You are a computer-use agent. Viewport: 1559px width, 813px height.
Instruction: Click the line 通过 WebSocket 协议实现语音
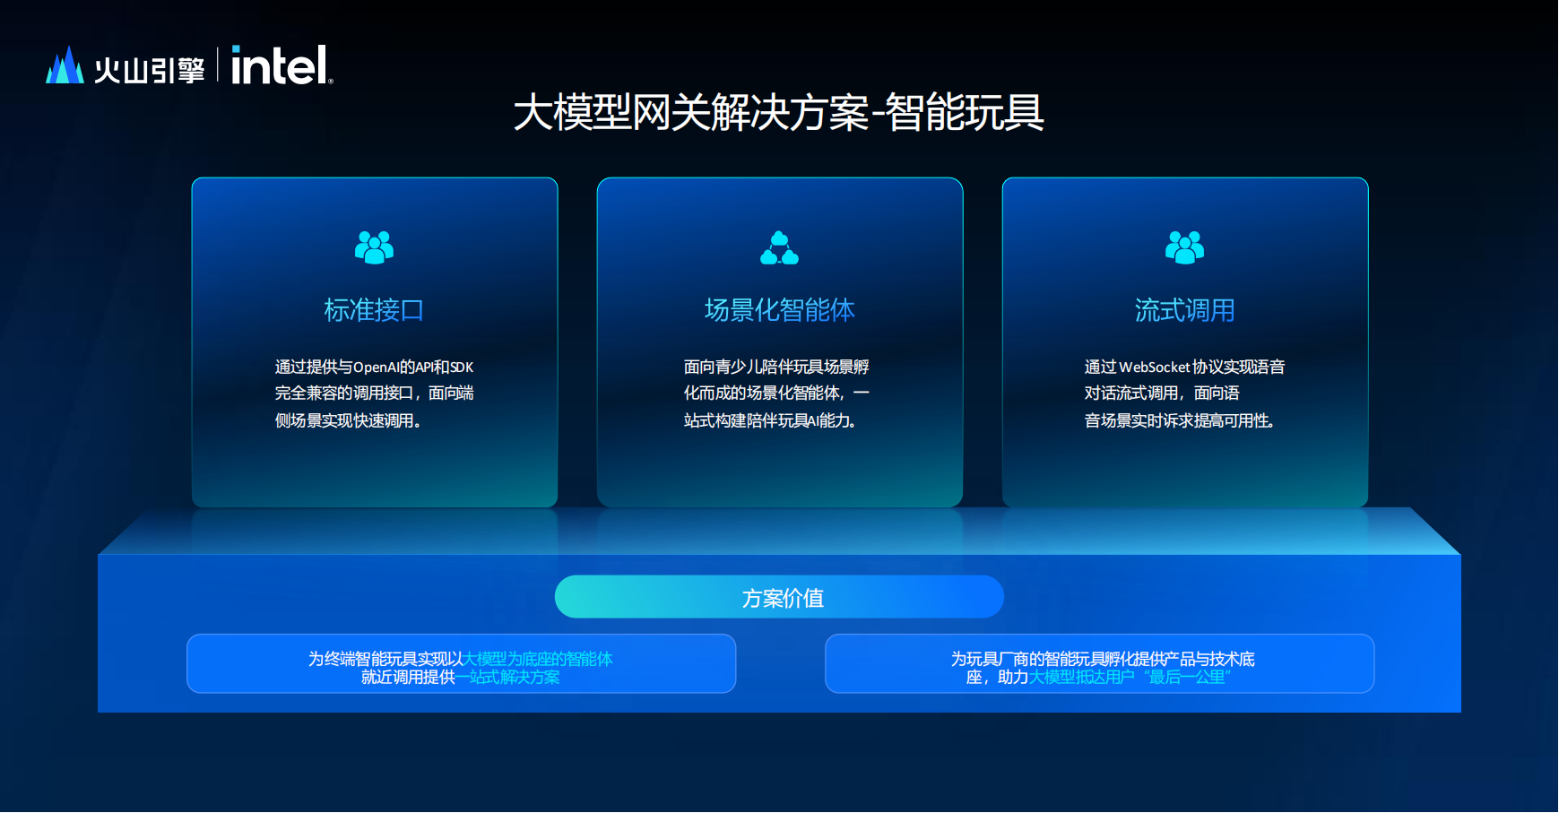pyautogui.click(x=1184, y=367)
